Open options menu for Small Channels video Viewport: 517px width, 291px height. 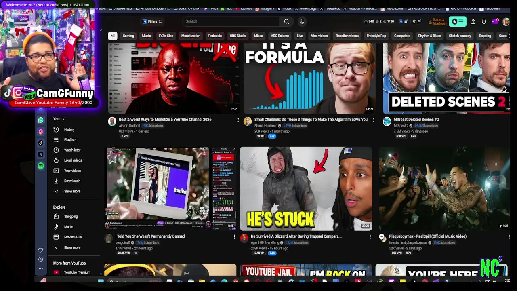[x=373, y=120]
